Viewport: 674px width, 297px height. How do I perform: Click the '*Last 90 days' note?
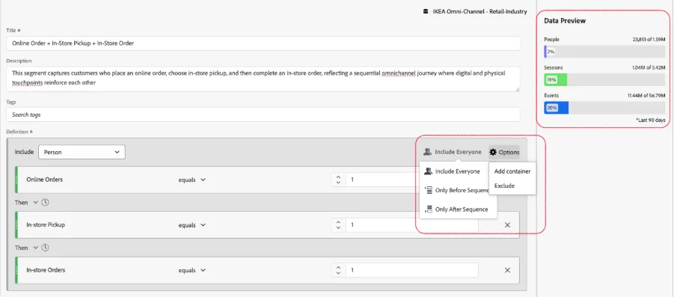tap(650, 120)
